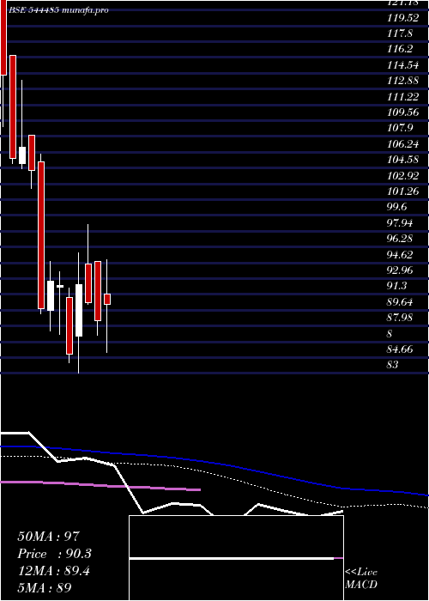
Task: Click the 107.9 price level label
Action: tap(400, 129)
